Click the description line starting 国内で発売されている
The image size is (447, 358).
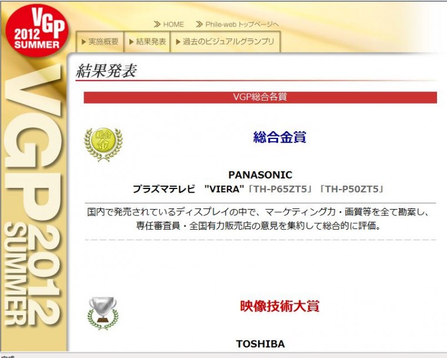pyautogui.click(x=258, y=213)
